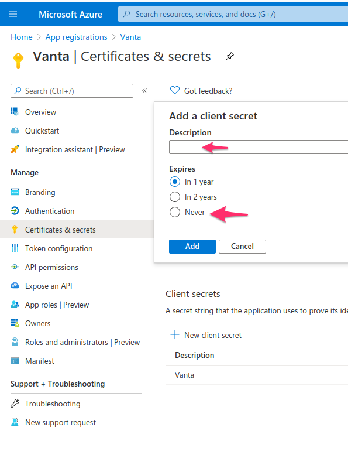Click the Troubleshooting wrench icon
The height and width of the screenshot is (468, 348).
(x=15, y=403)
